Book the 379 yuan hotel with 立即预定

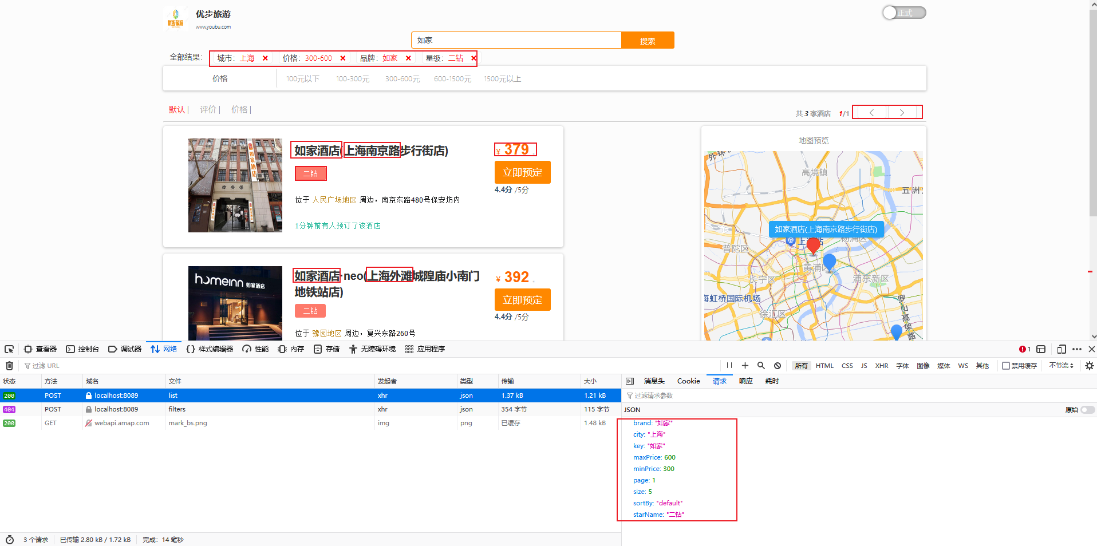pyautogui.click(x=522, y=172)
